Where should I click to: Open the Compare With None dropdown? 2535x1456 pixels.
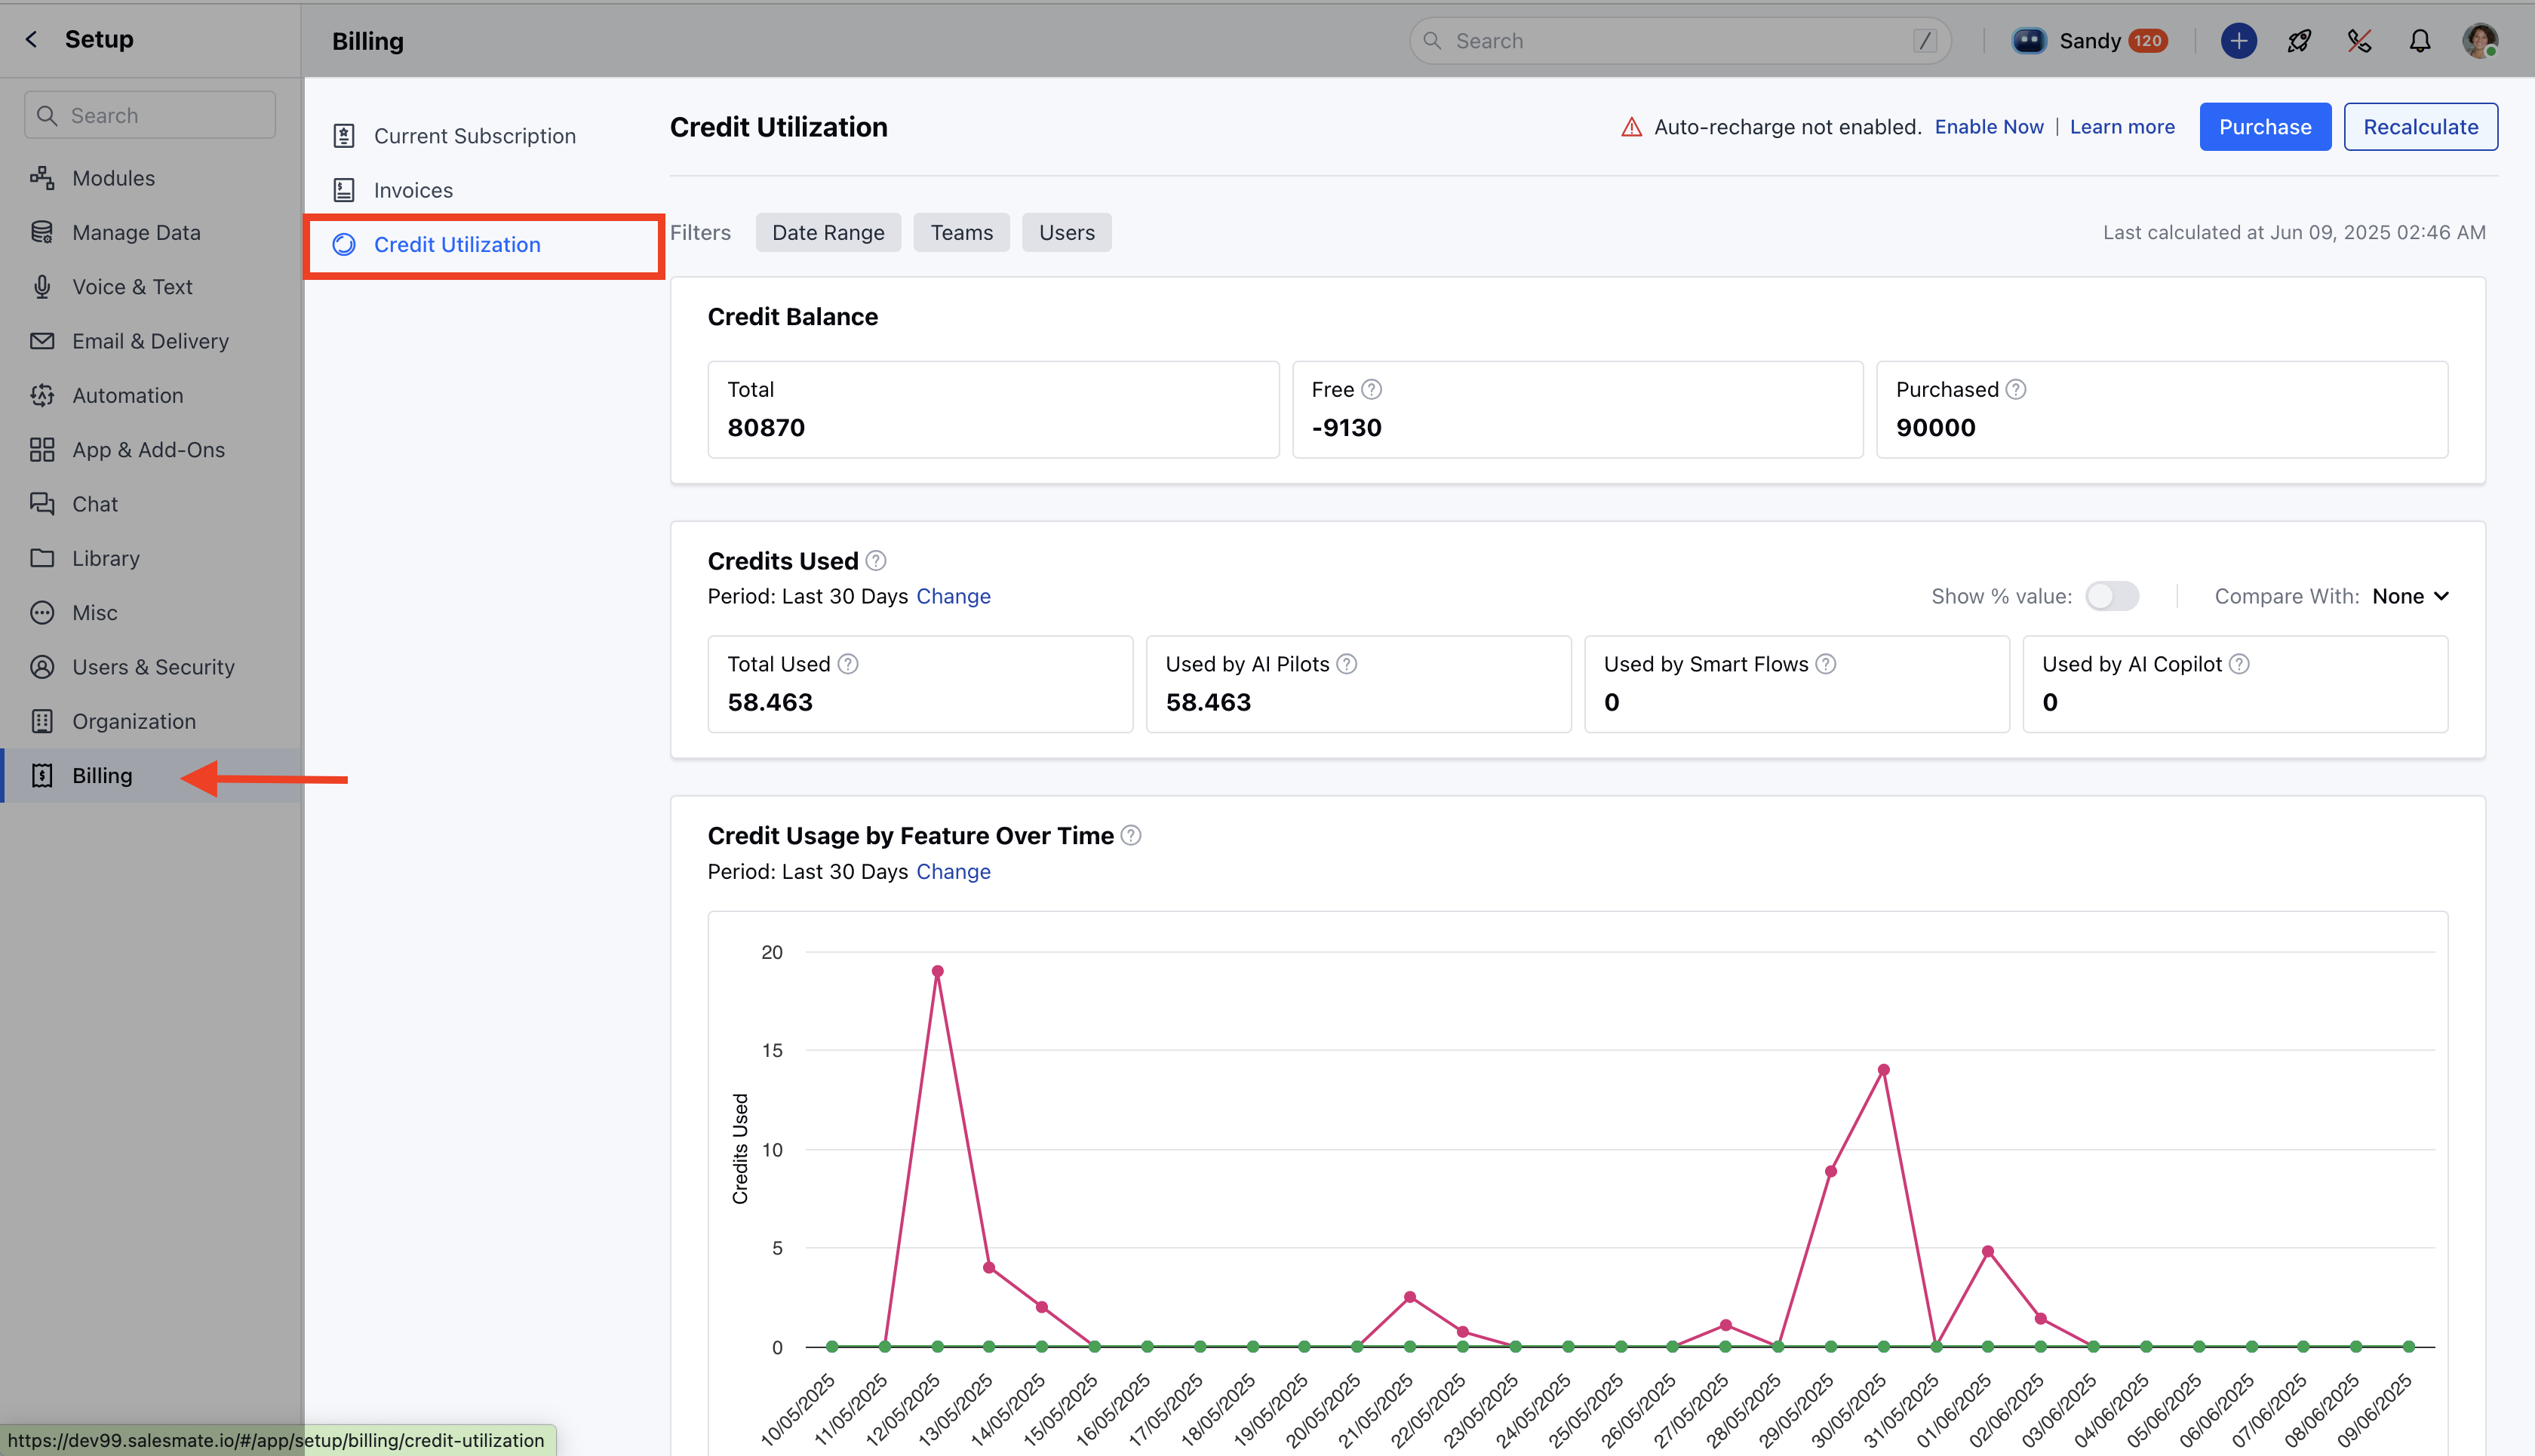point(2410,596)
